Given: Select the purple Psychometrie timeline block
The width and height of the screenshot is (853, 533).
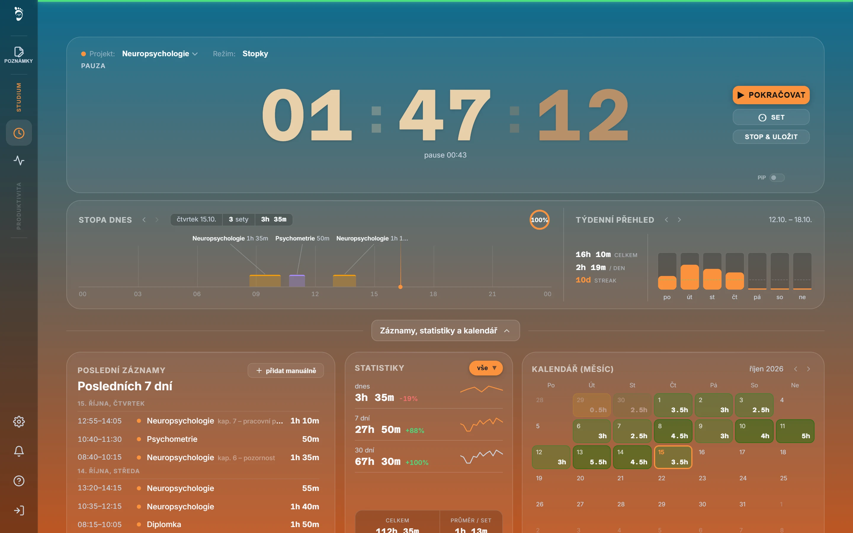Looking at the screenshot, I should (x=297, y=281).
